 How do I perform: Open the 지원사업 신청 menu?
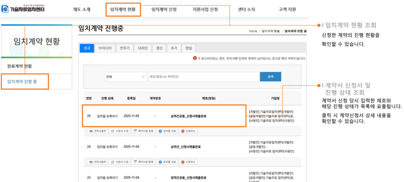tap(205, 9)
